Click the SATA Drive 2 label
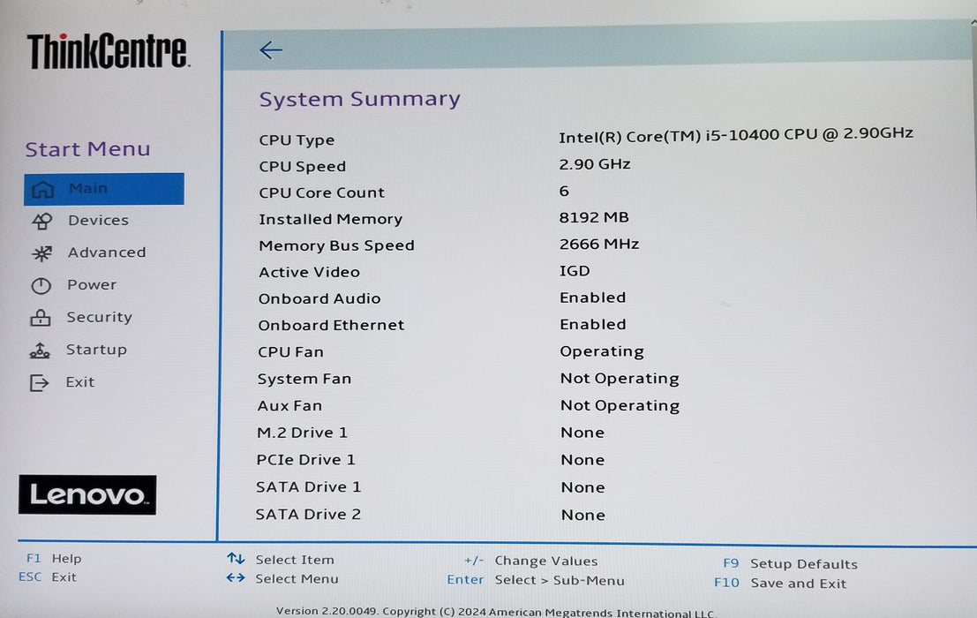 308,515
